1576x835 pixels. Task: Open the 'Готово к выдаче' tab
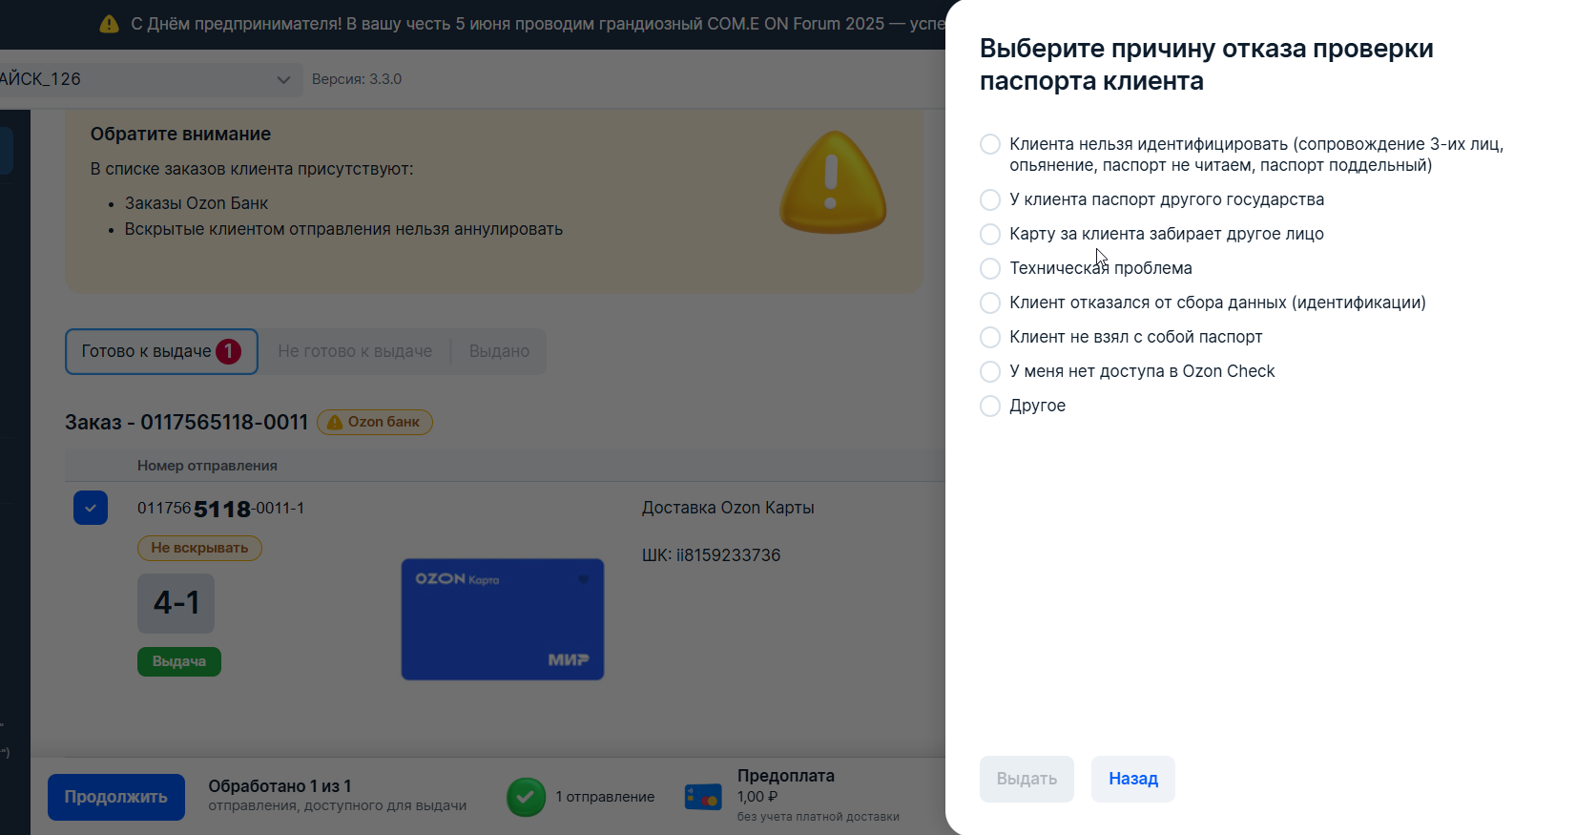point(161,351)
